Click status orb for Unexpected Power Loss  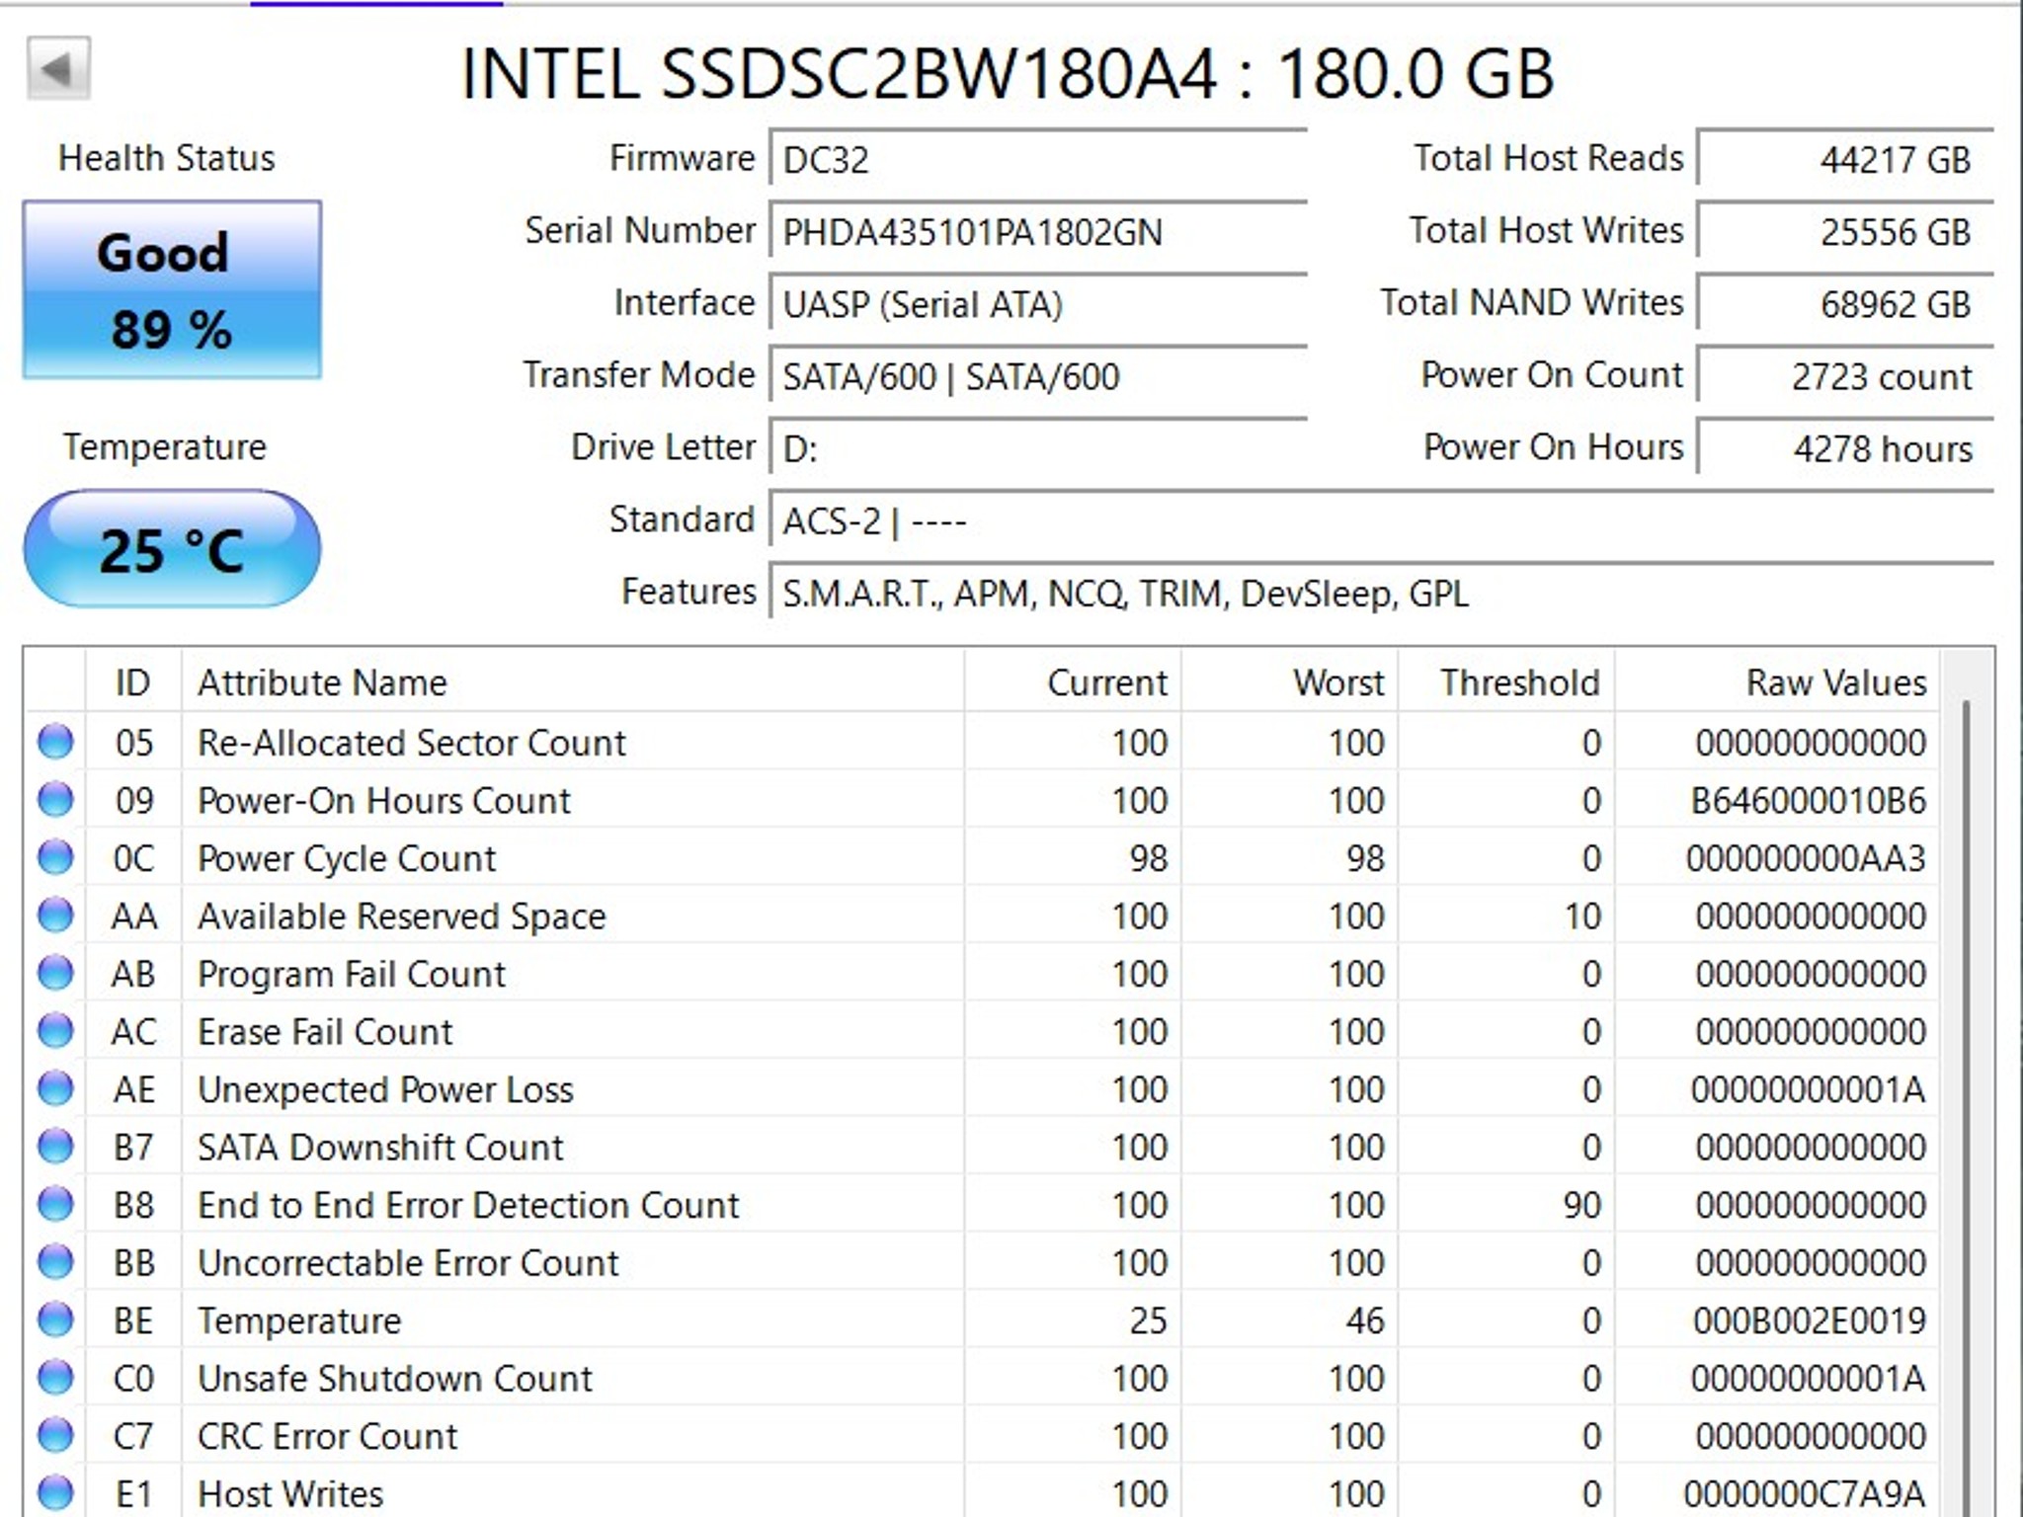click(x=55, y=1088)
